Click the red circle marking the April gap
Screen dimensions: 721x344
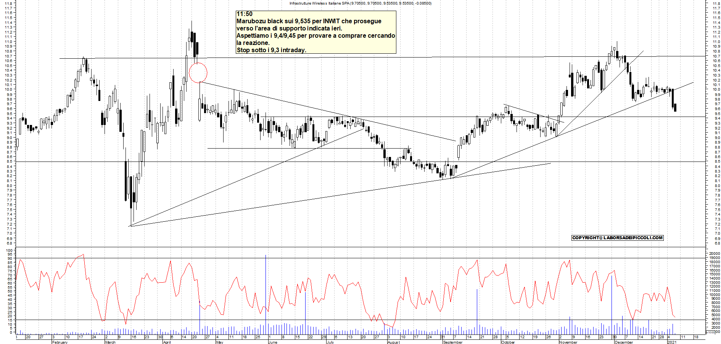click(198, 72)
